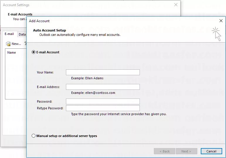The image size is (226, 158).
Task: Click the cursor wizard icon in Add Account
Action: 216,34
